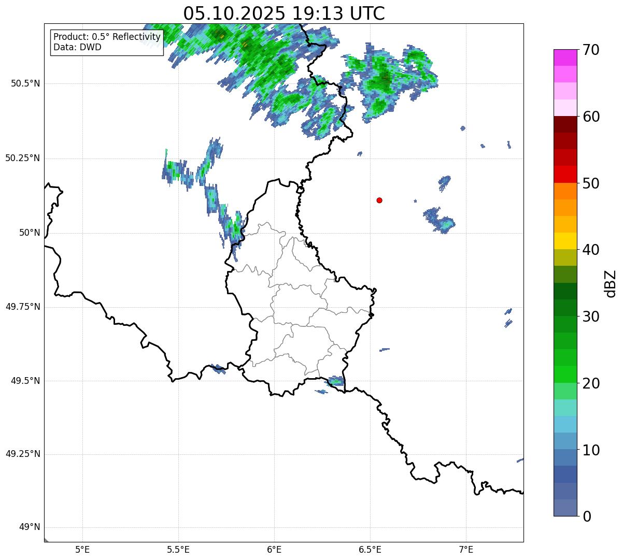
Task: Click the '49°N' latitude label
Action: click(x=30, y=527)
